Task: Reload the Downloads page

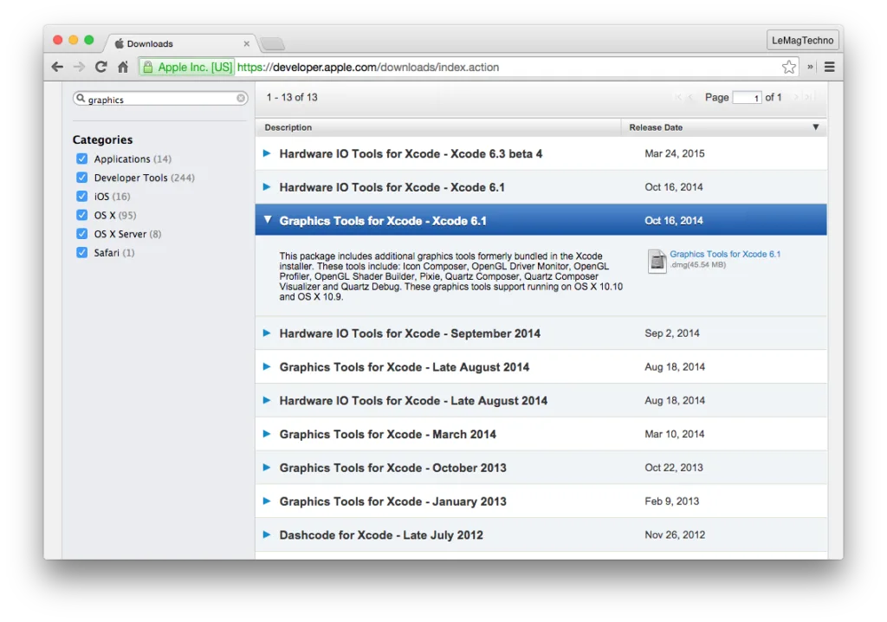Action: pos(101,67)
